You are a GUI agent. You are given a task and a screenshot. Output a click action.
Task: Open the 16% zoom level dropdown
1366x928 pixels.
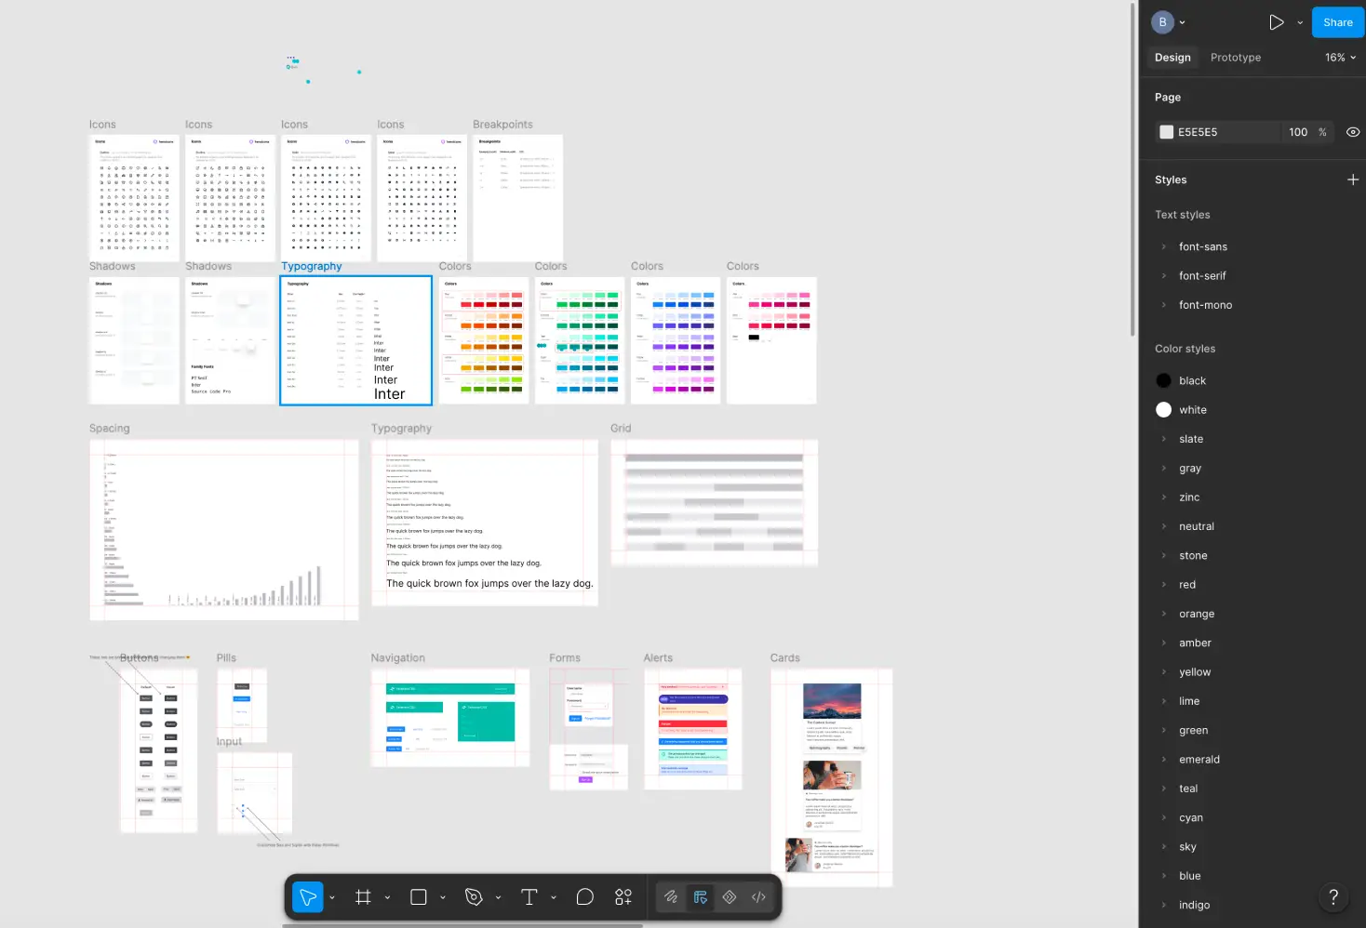tap(1341, 58)
